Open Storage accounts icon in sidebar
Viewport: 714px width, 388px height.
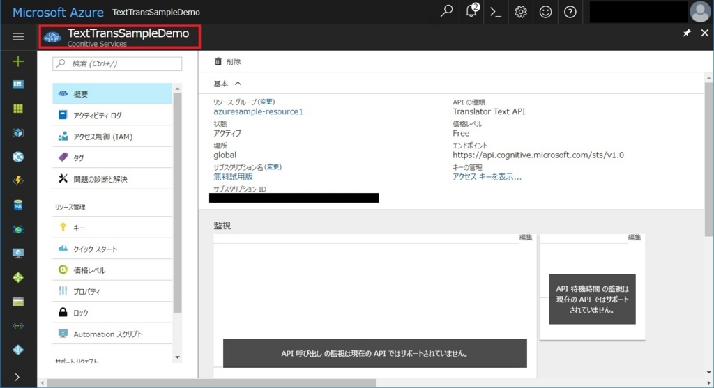(x=18, y=302)
